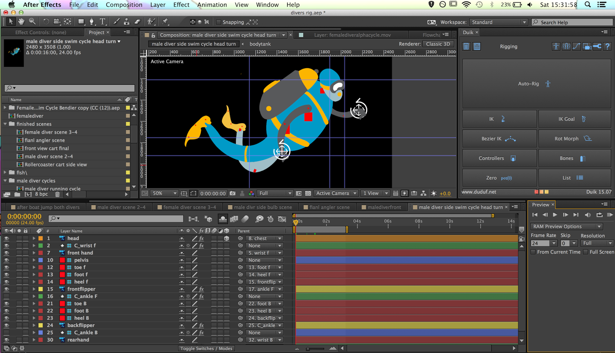Open parent dropdown for head layer

click(264, 238)
